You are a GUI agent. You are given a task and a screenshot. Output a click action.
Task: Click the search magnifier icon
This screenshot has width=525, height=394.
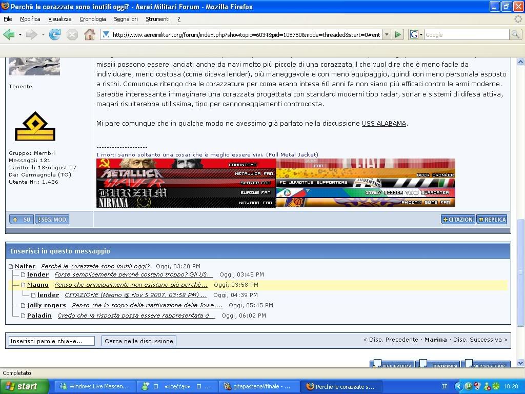[x=515, y=35]
